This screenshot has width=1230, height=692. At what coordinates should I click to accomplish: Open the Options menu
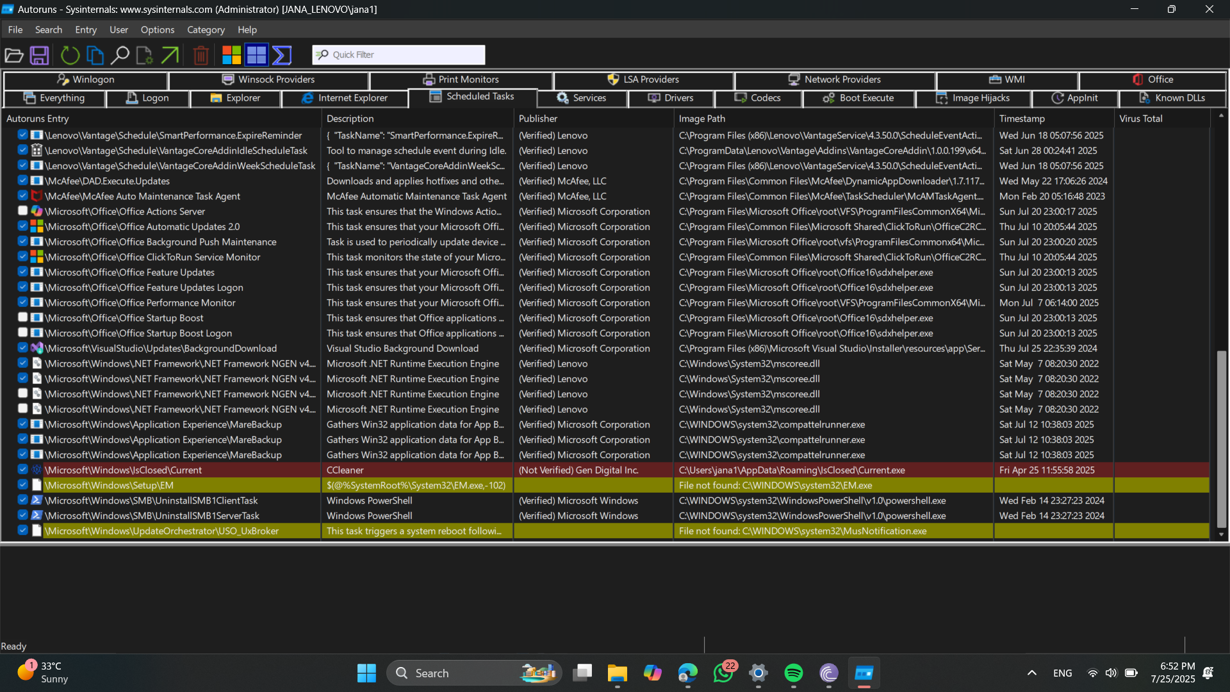coord(158,29)
